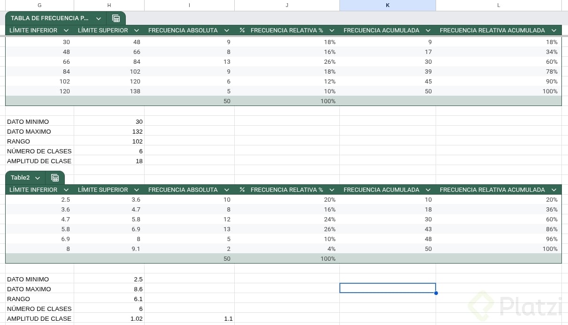This screenshot has height=325, width=568.
Task: Open FRECUENCIA ACUMULADA dropdown in Table2
Action: 428,190
